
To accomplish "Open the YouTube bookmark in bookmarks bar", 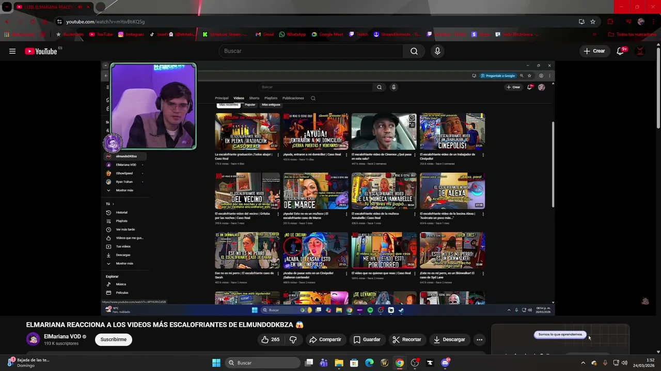I will [101, 35].
